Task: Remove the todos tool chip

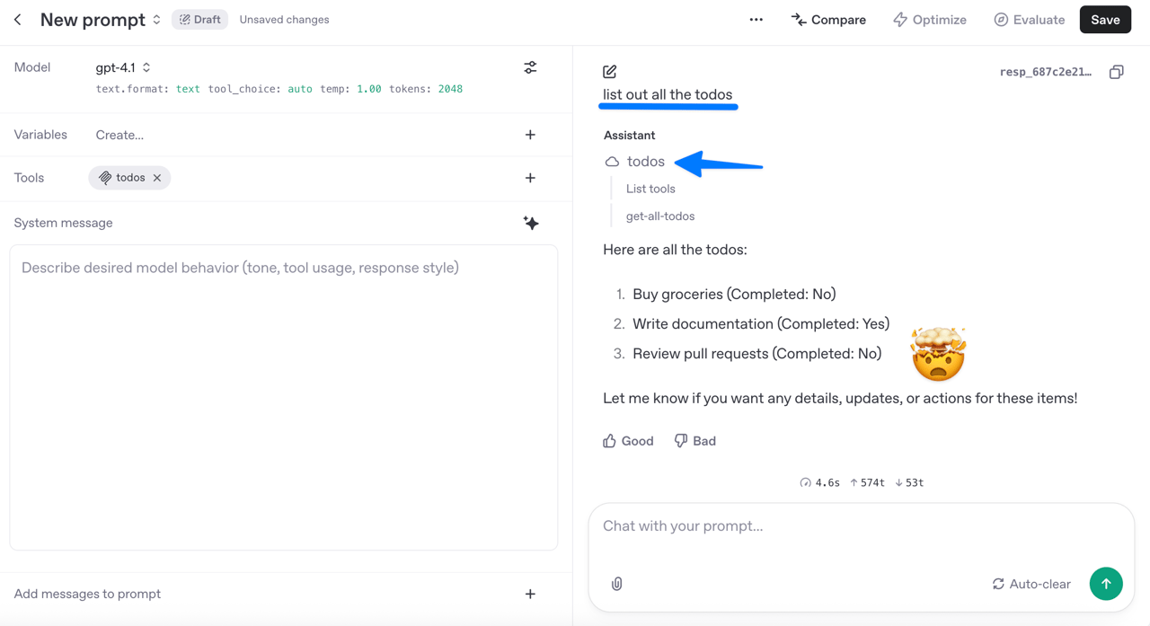Action: click(157, 178)
